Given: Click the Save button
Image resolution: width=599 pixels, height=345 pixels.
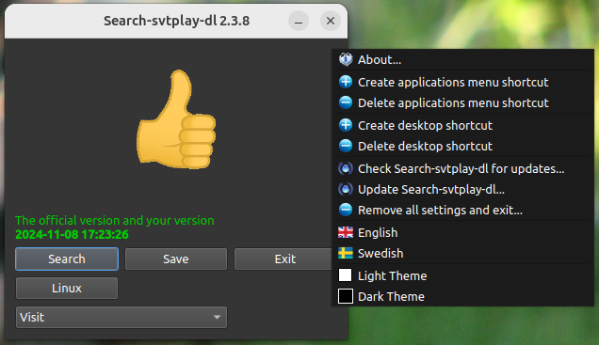Looking at the screenshot, I should 176,259.
